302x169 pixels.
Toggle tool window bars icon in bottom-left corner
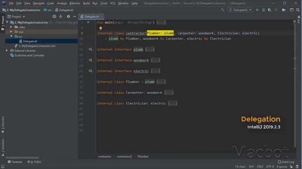(3, 167)
